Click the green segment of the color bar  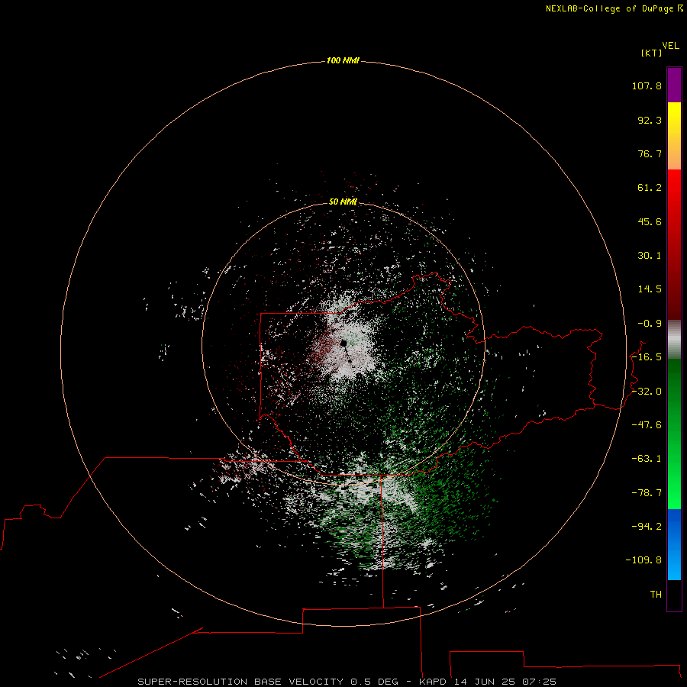(674, 434)
